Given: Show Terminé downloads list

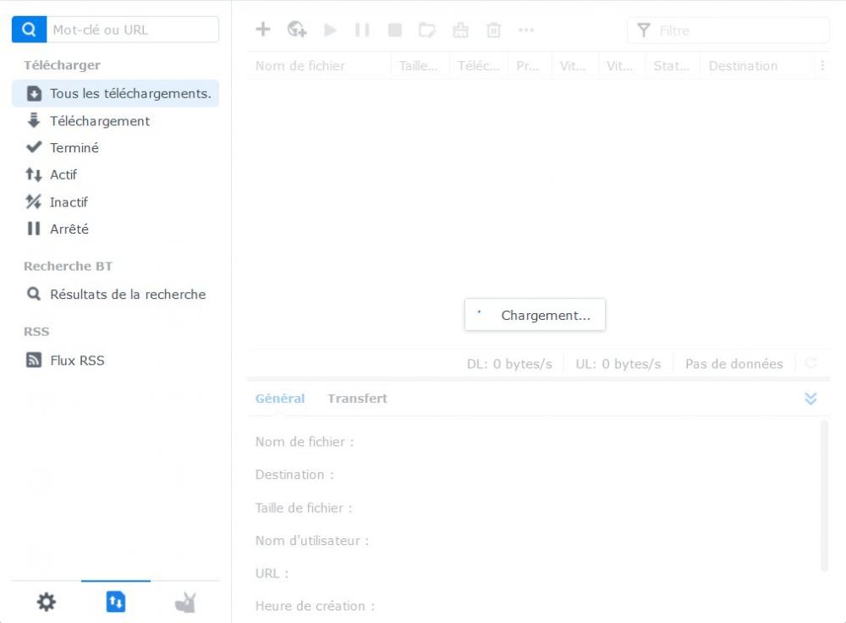Looking at the screenshot, I should pyautogui.click(x=115, y=148).
